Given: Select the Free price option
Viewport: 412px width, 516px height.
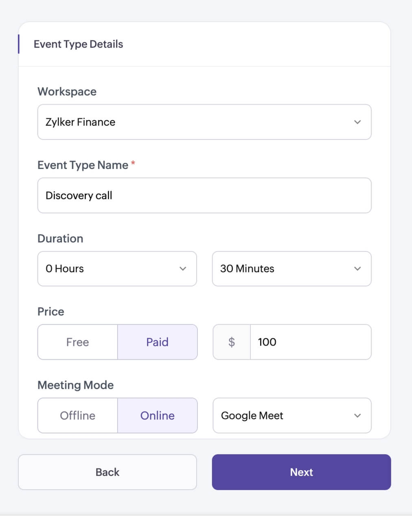Looking at the screenshot, I should 78,342.
